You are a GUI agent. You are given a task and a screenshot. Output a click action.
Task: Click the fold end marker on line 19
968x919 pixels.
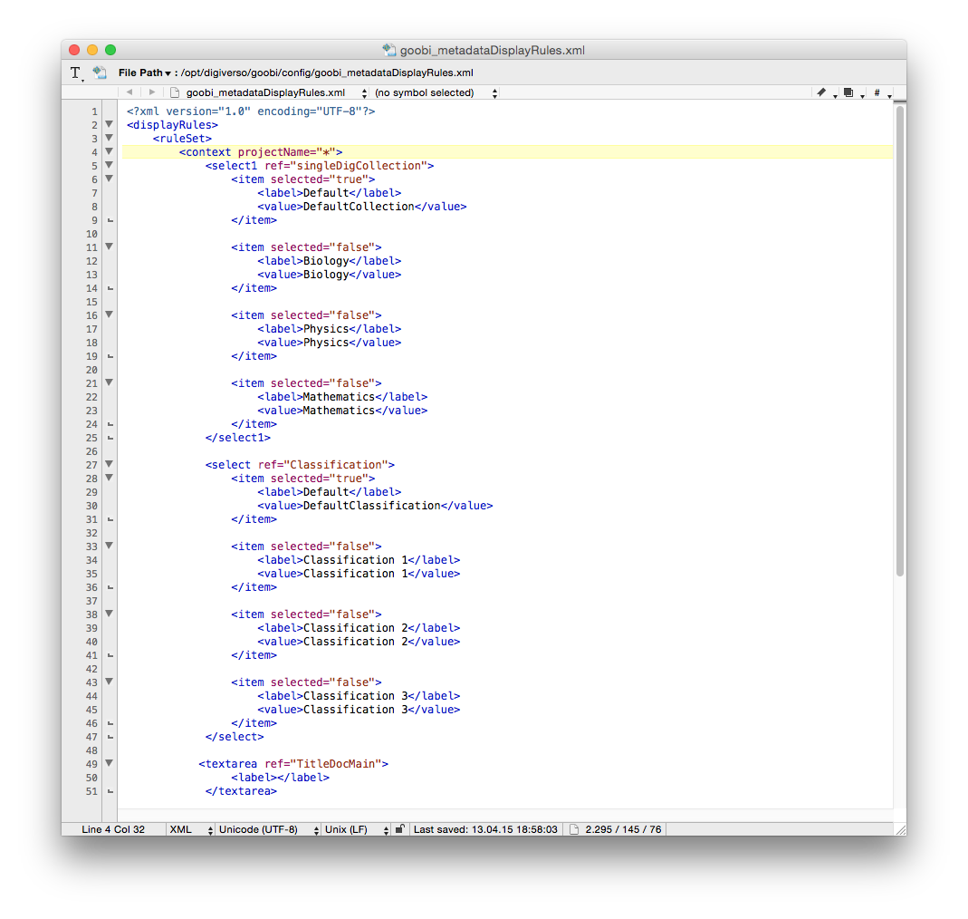[x=110, y=356]
